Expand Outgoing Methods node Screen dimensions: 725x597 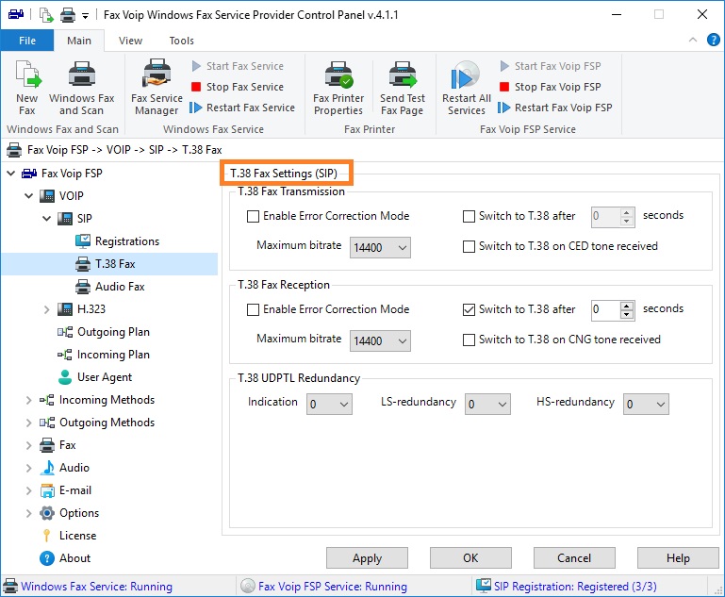coord(28,423)
